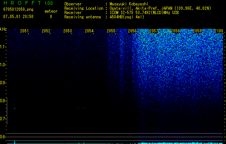
Task: Click time marker 2052
Action: pos(46,31)
